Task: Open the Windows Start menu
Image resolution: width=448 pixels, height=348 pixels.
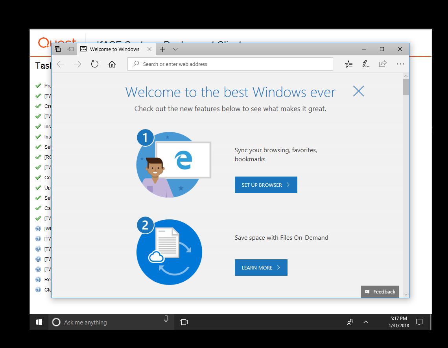Action: point(39,322)
